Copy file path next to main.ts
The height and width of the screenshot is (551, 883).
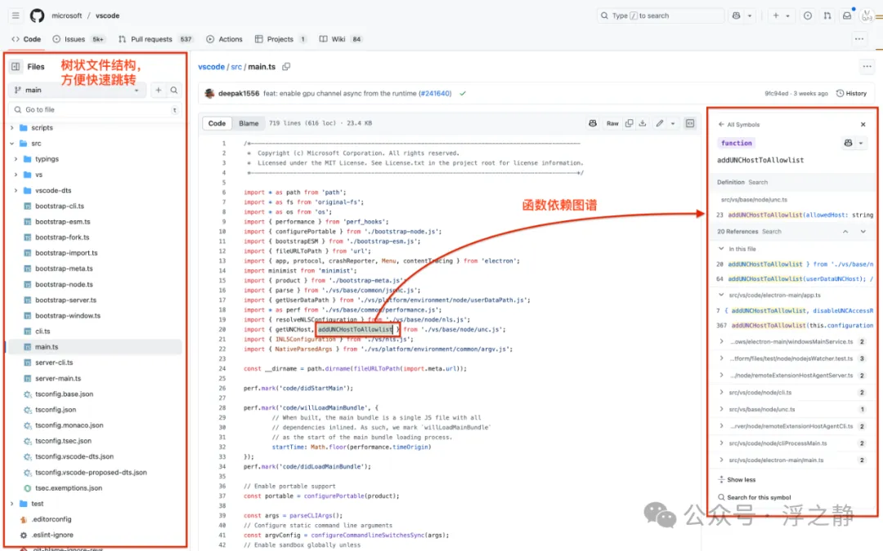[286, 67]
